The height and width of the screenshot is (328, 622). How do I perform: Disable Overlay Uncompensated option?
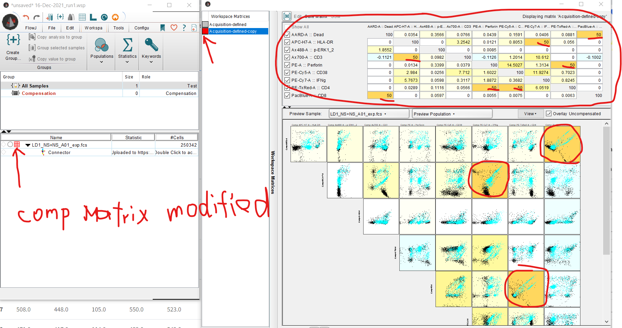[549, 113]
